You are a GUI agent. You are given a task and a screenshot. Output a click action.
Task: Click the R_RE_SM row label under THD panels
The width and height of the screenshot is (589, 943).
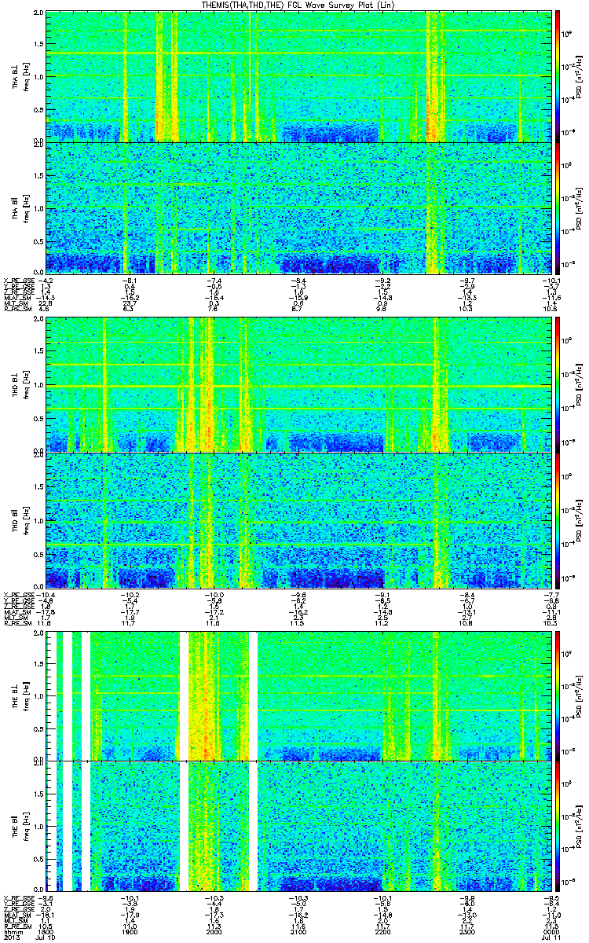(x=17, y=624)
